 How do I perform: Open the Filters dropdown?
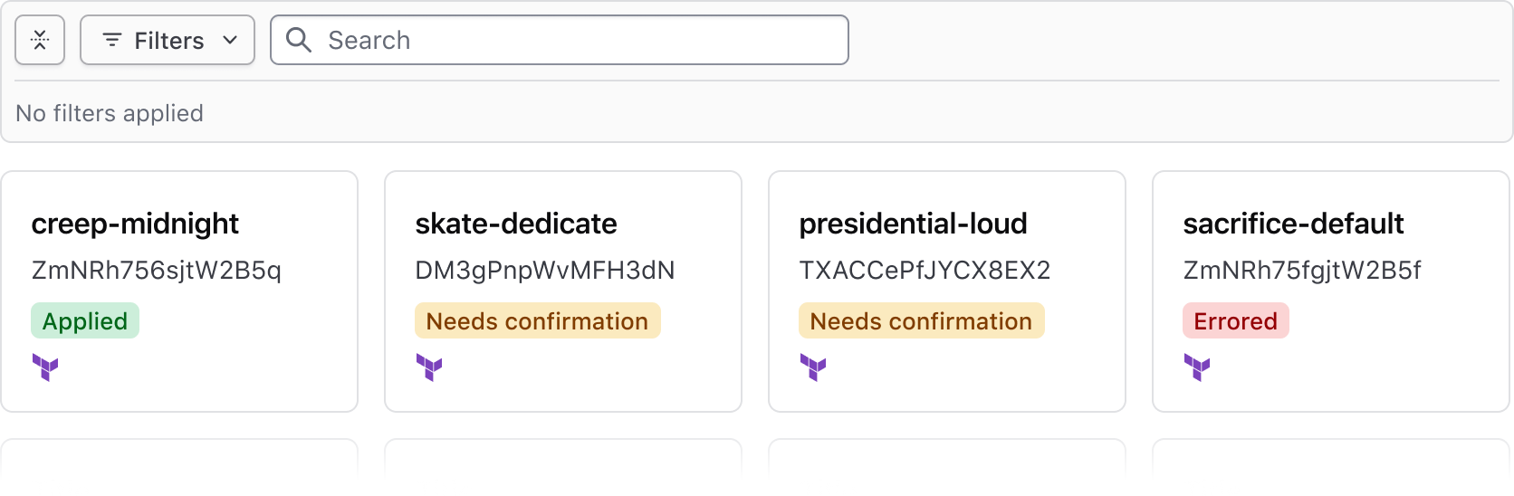click(168, 40)
